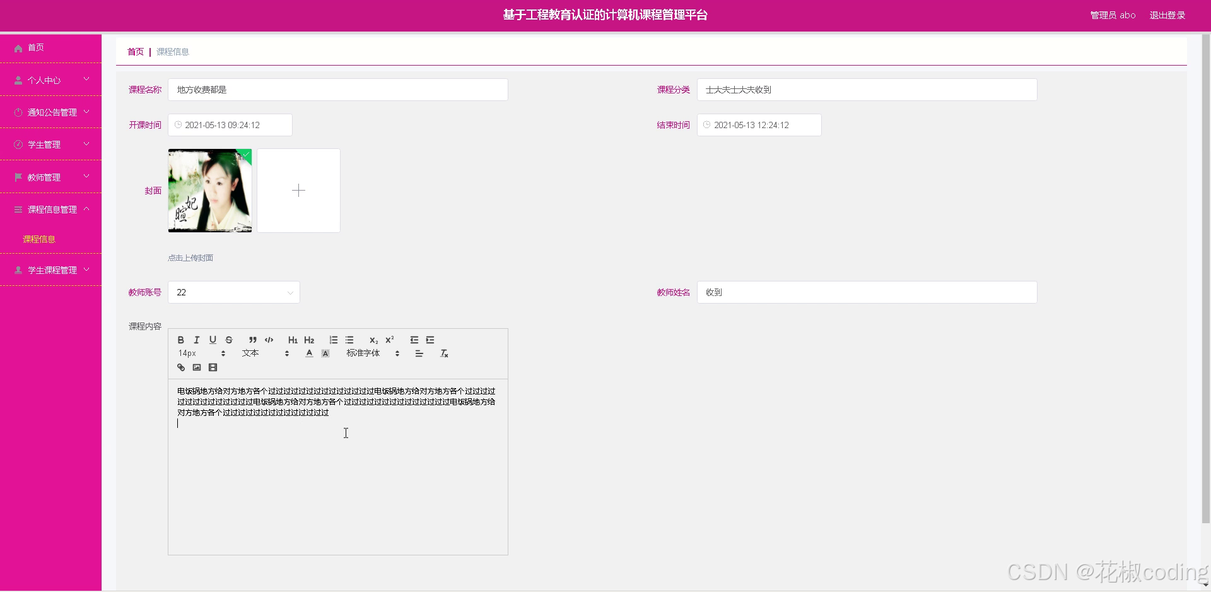Expand the 通知公告管理 sidebar menu
Screen dimensions: 1211x592
[x=50, y=112]
